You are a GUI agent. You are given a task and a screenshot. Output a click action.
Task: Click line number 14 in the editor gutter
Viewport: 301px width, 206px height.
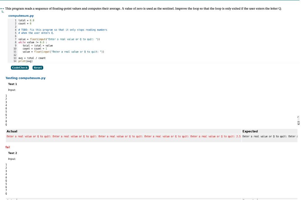coord(15,61)
